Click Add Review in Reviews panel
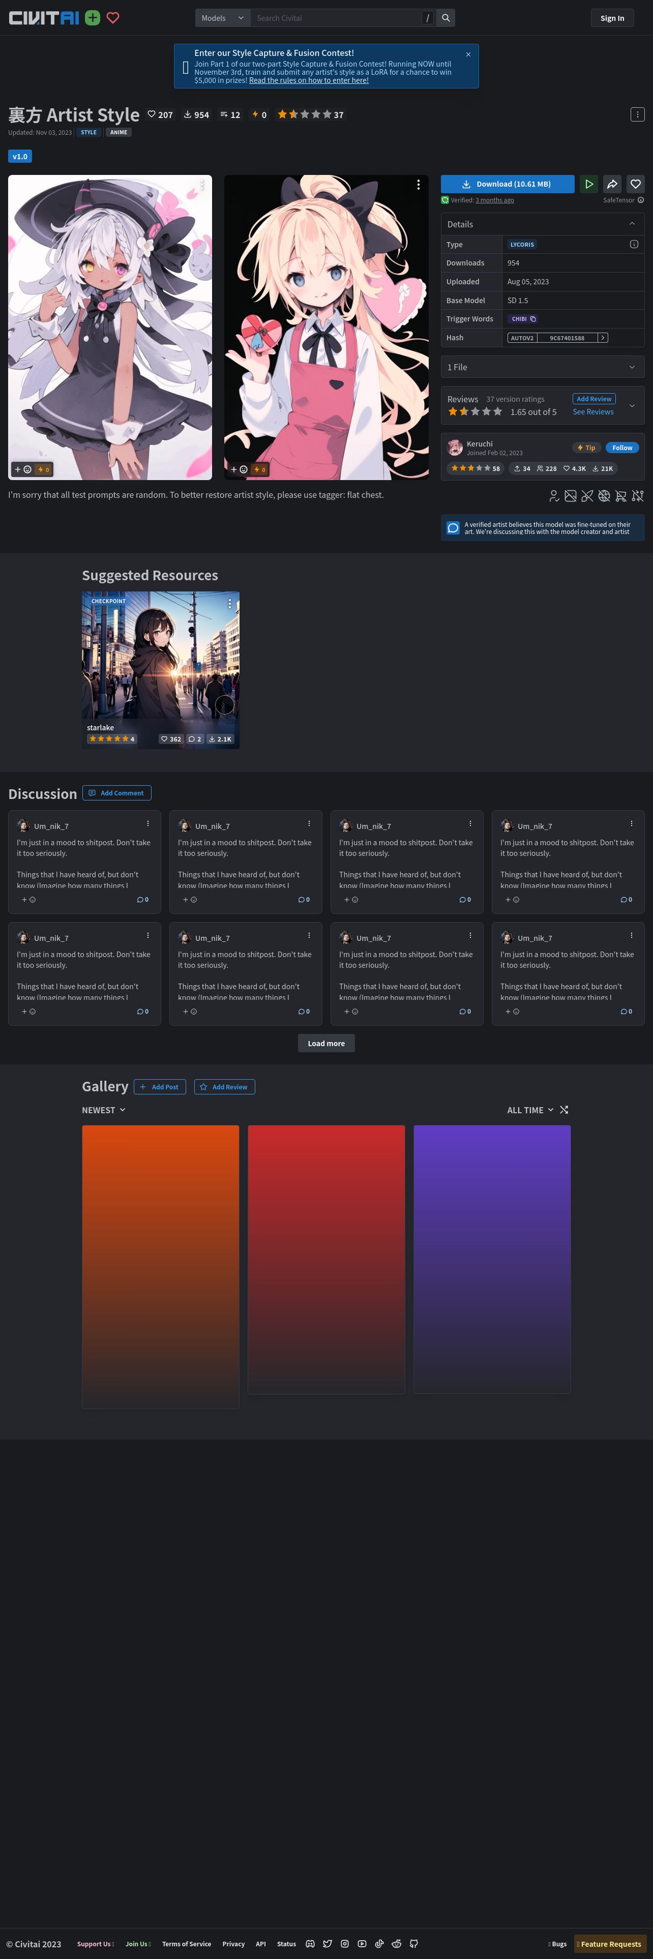653x1959 pixels. [x=593, y=399]
